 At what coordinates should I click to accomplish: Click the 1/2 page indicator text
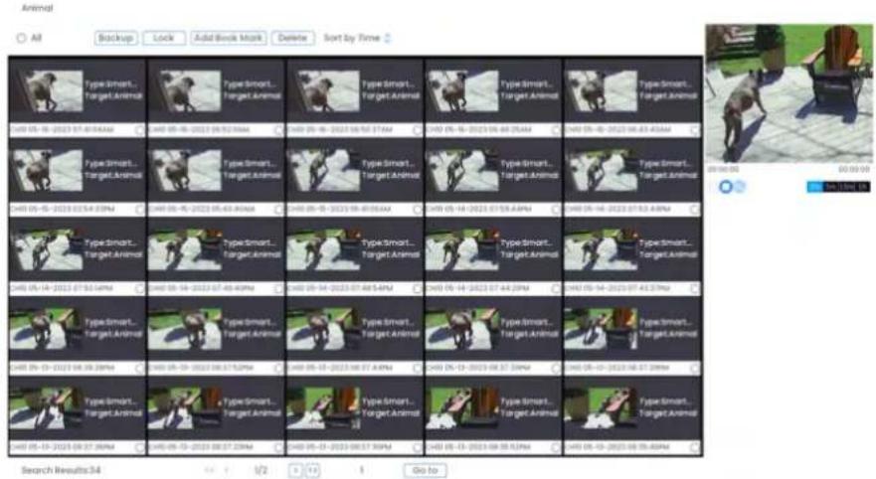point(261,471)
